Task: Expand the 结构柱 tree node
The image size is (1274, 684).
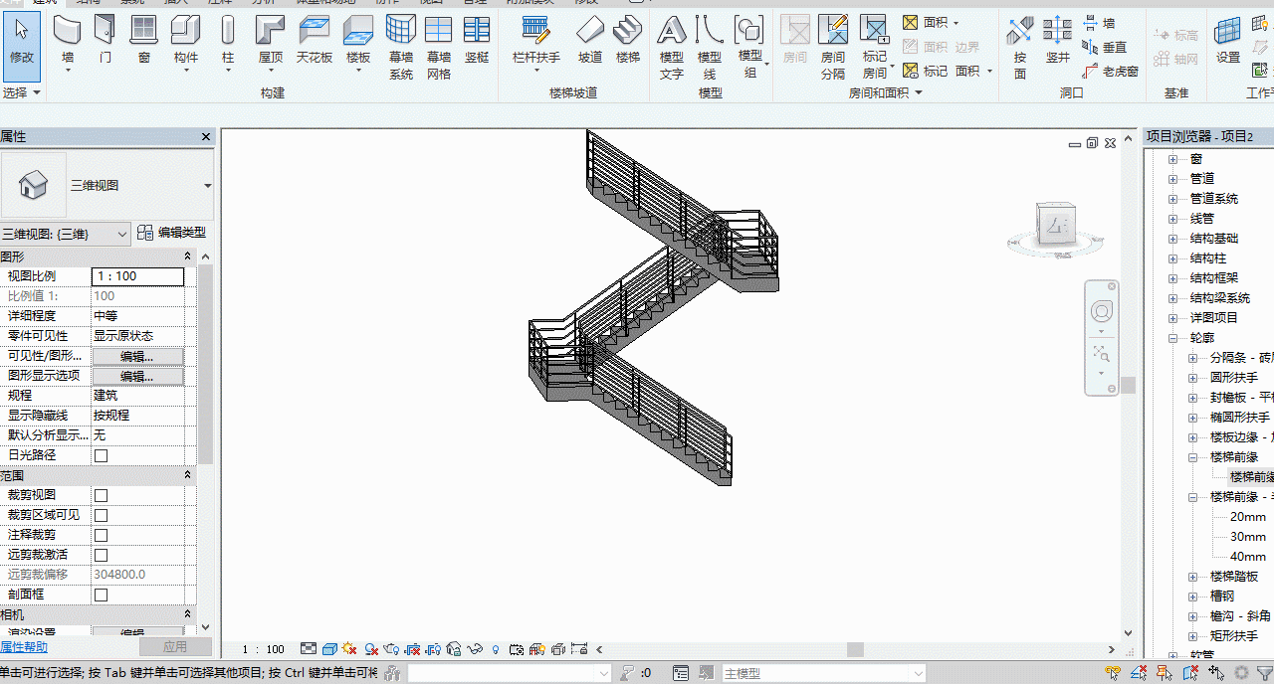Action: (x=1173, y=258)
